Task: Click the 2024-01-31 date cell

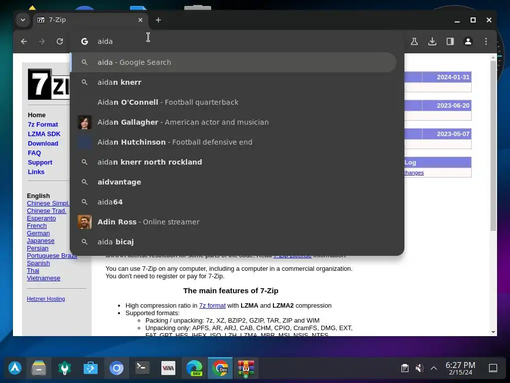Action: click(x=447, y=77)
